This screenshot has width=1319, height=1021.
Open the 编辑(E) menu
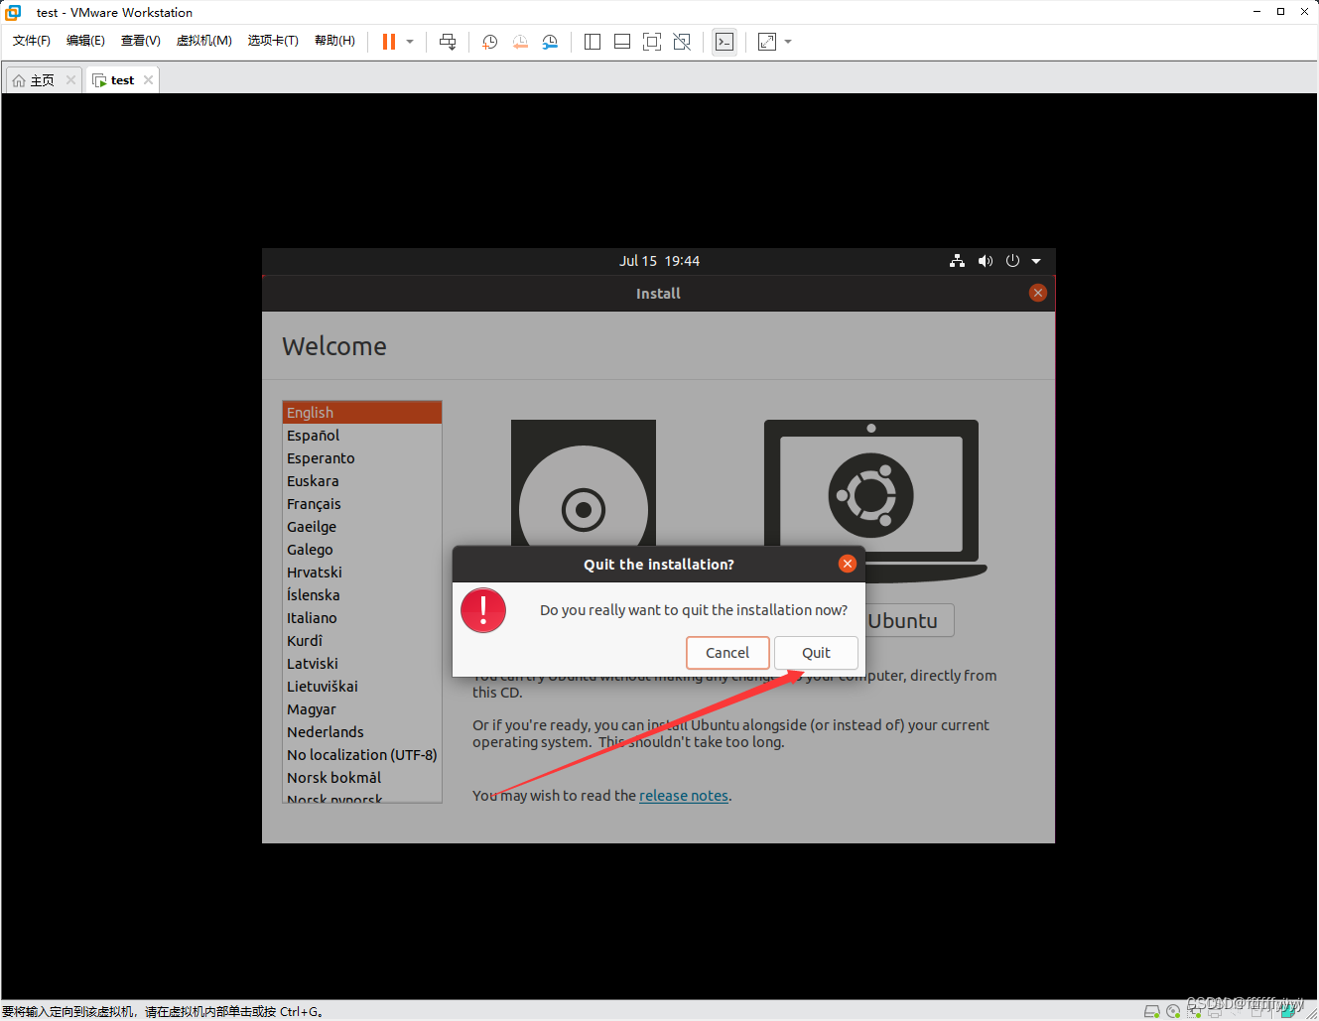(85, 41)
